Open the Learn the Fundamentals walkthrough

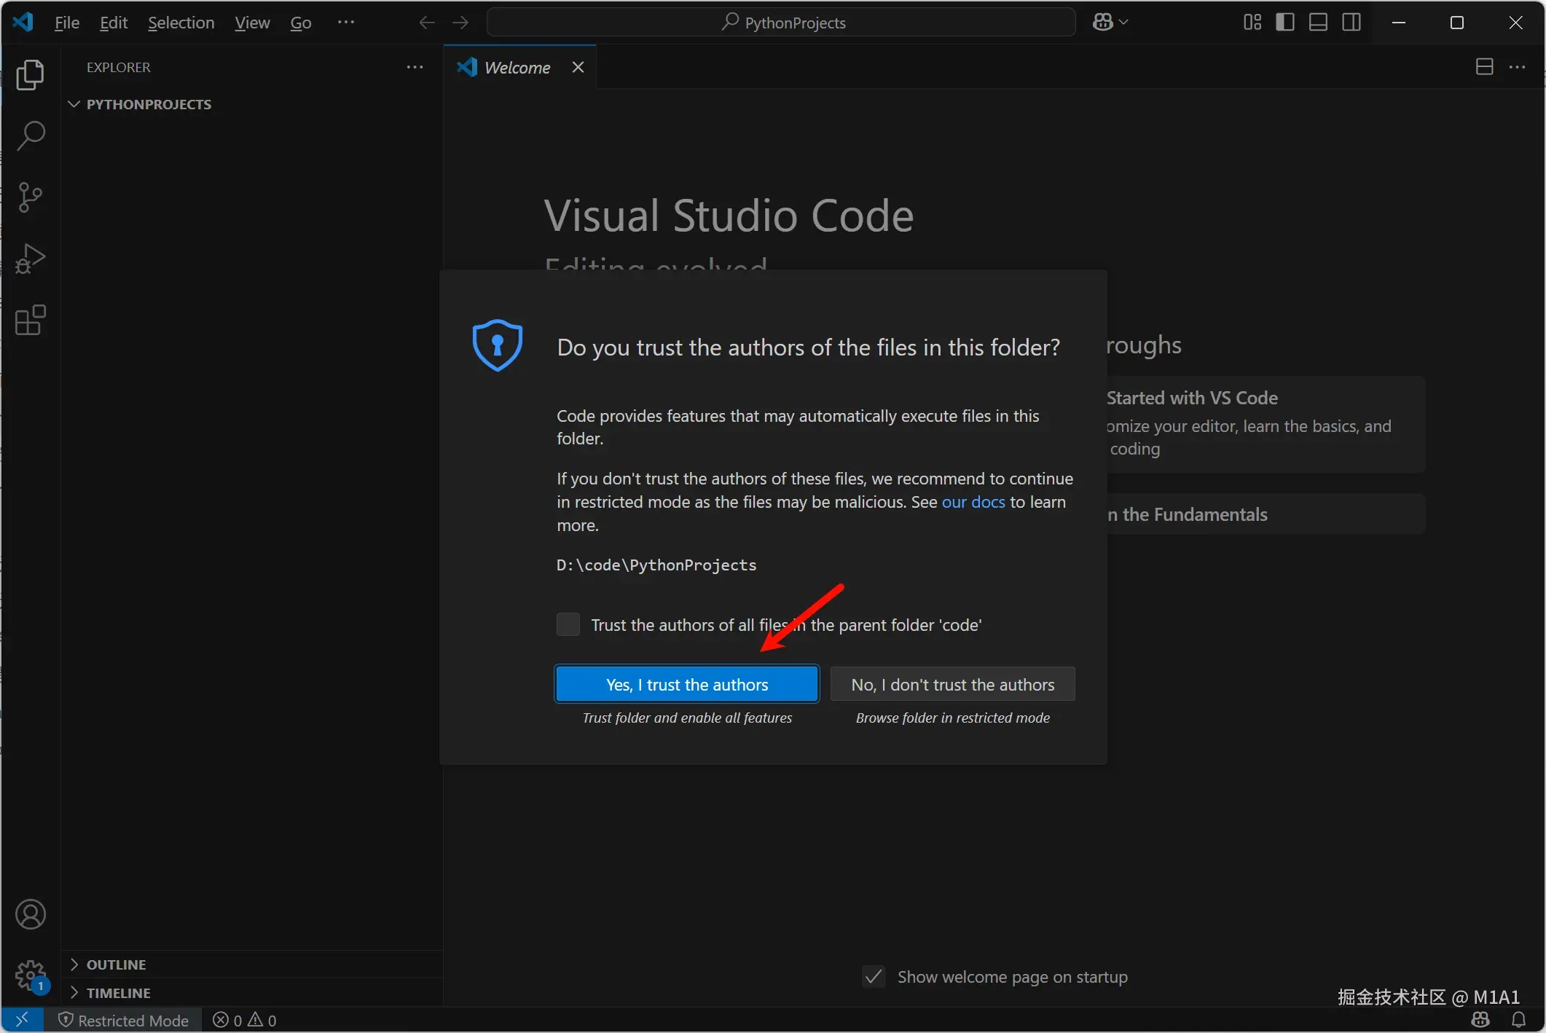pos(1265,514)
